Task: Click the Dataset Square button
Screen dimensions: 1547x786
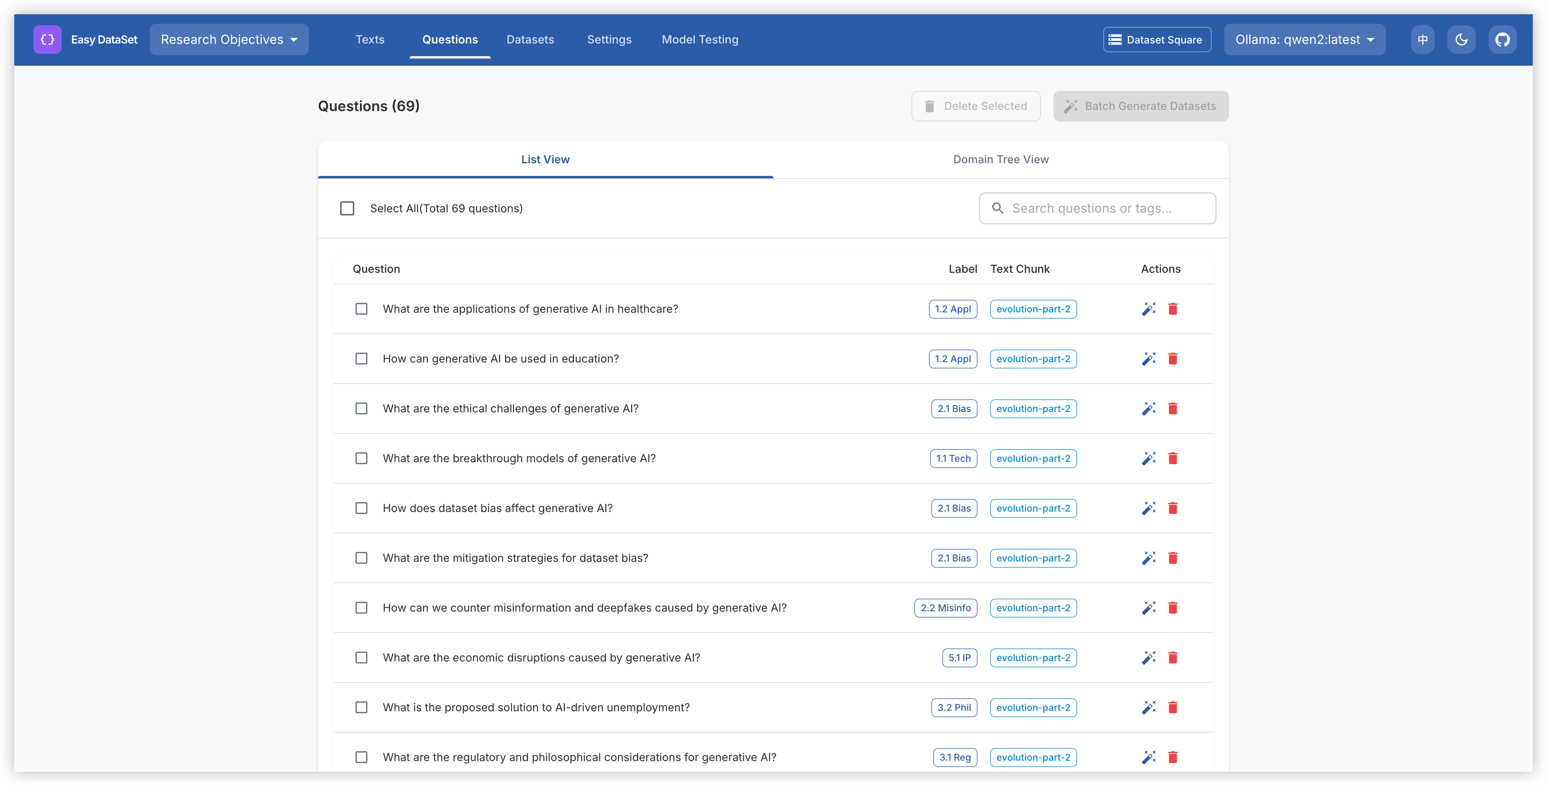Action: 1157,40
